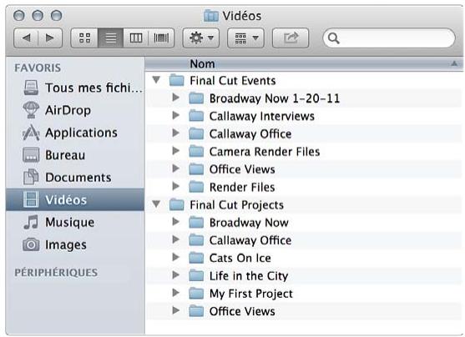Screen dimensions: 465x337
Task: Click the Vidéos title bar folder icon
Action: [211, 15]
